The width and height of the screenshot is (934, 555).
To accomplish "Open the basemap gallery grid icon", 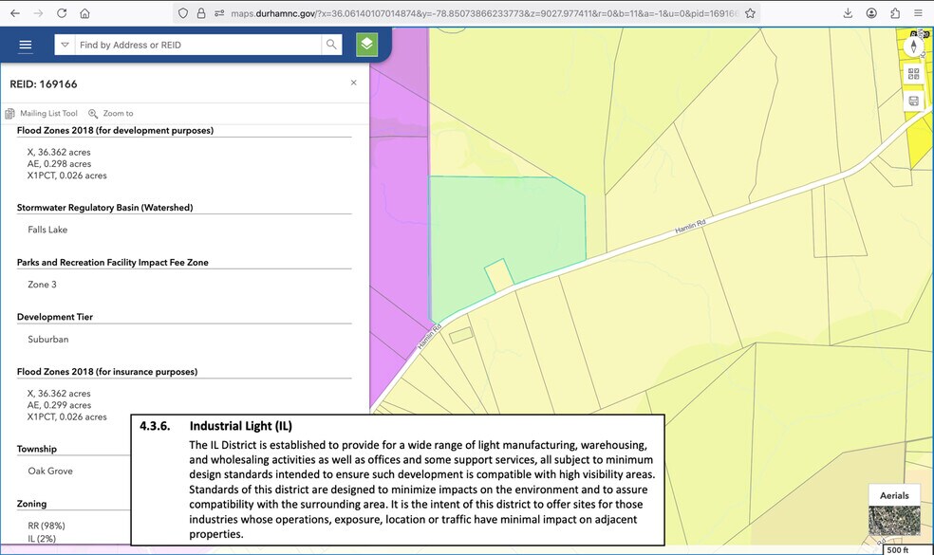I will pyautogui.click(x=914, y=74).
